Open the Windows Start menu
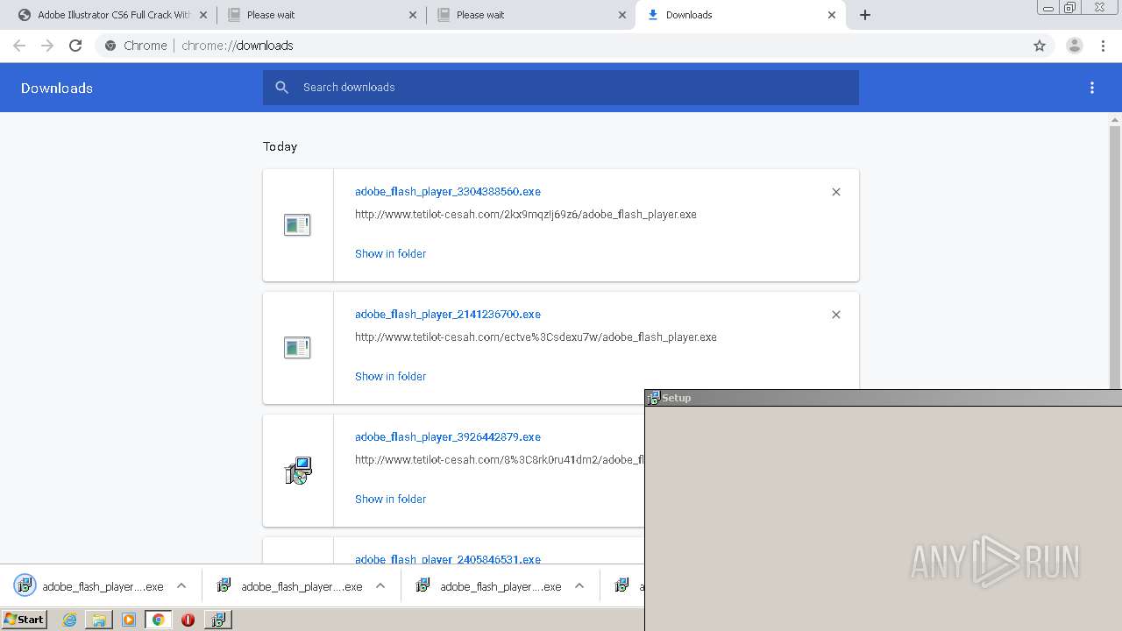The width and height of the screenshot is (1122, 631). point(25,620)
